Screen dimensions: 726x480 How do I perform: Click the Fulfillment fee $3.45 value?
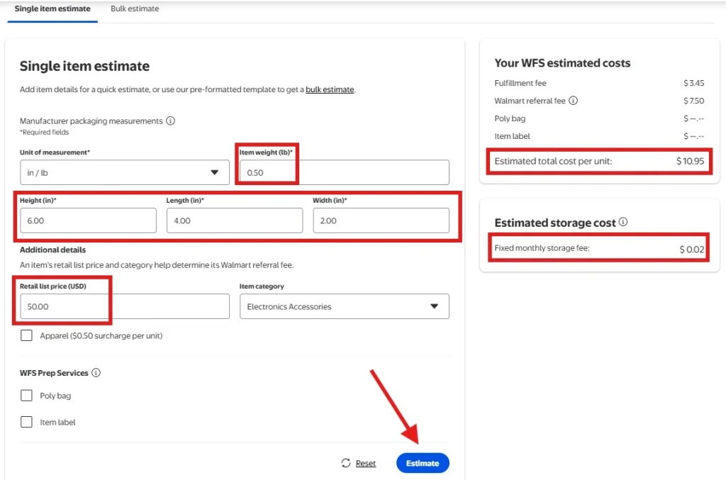693,83
